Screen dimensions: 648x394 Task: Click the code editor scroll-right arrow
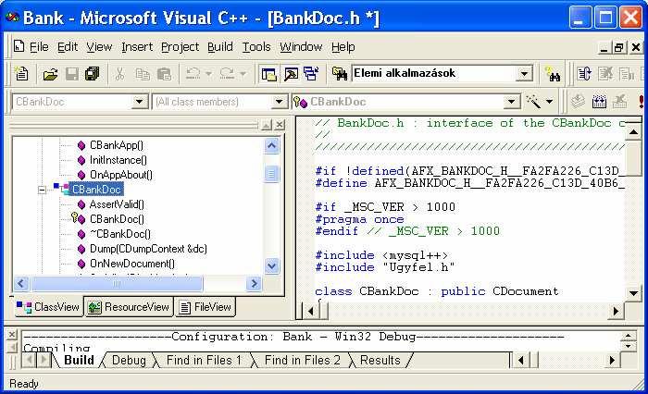click(616, 311)
